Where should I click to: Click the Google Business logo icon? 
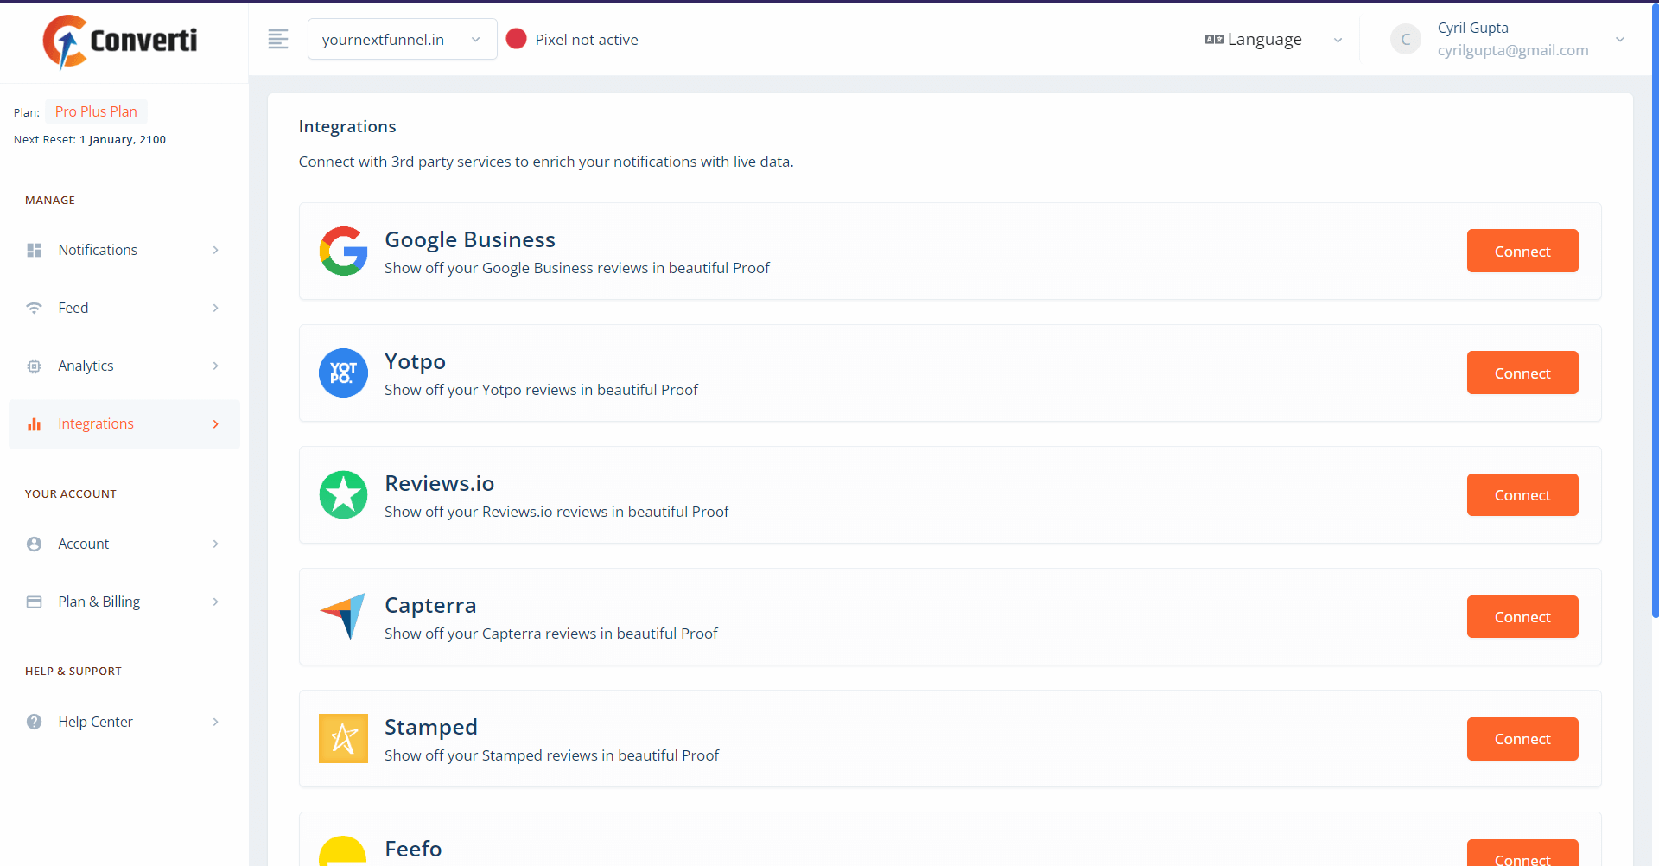[x=343, y=252]
